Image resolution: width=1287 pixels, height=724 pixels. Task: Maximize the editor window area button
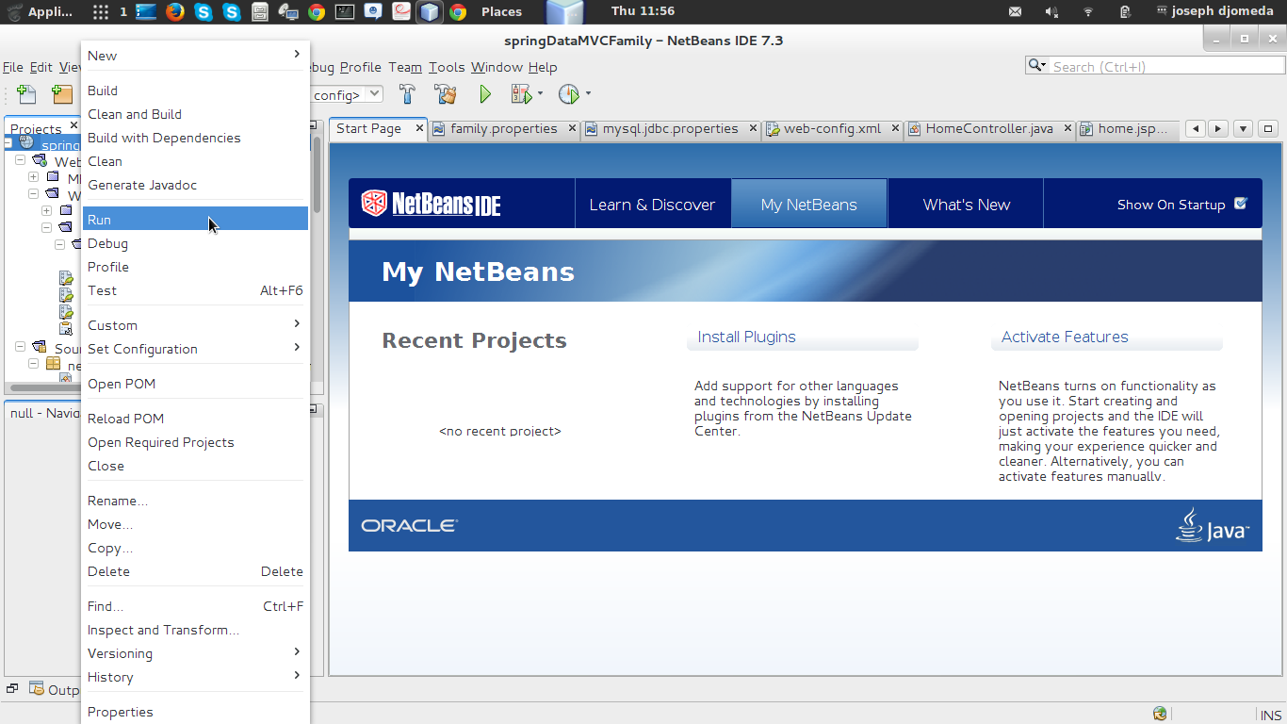coord(1268,129)
